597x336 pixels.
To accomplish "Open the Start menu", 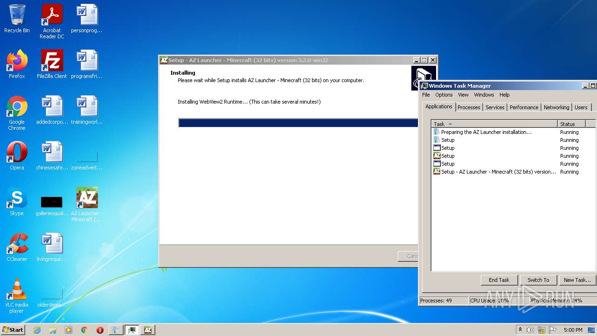I will pyautogui.click(x=13, y=329).
